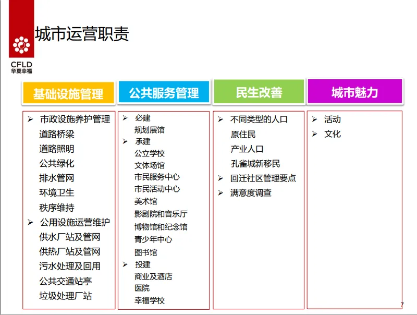Select the text 文体场馆
This screenshot has height=315, width=417.
[150, 165]
